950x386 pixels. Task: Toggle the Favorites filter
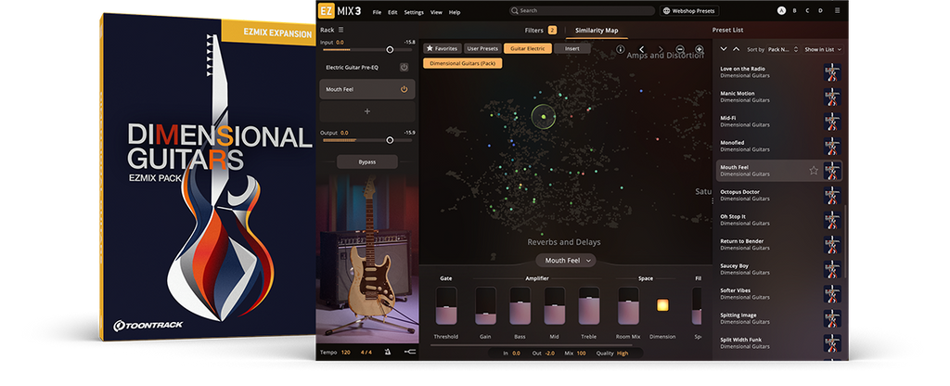click(x=443, y=48)
